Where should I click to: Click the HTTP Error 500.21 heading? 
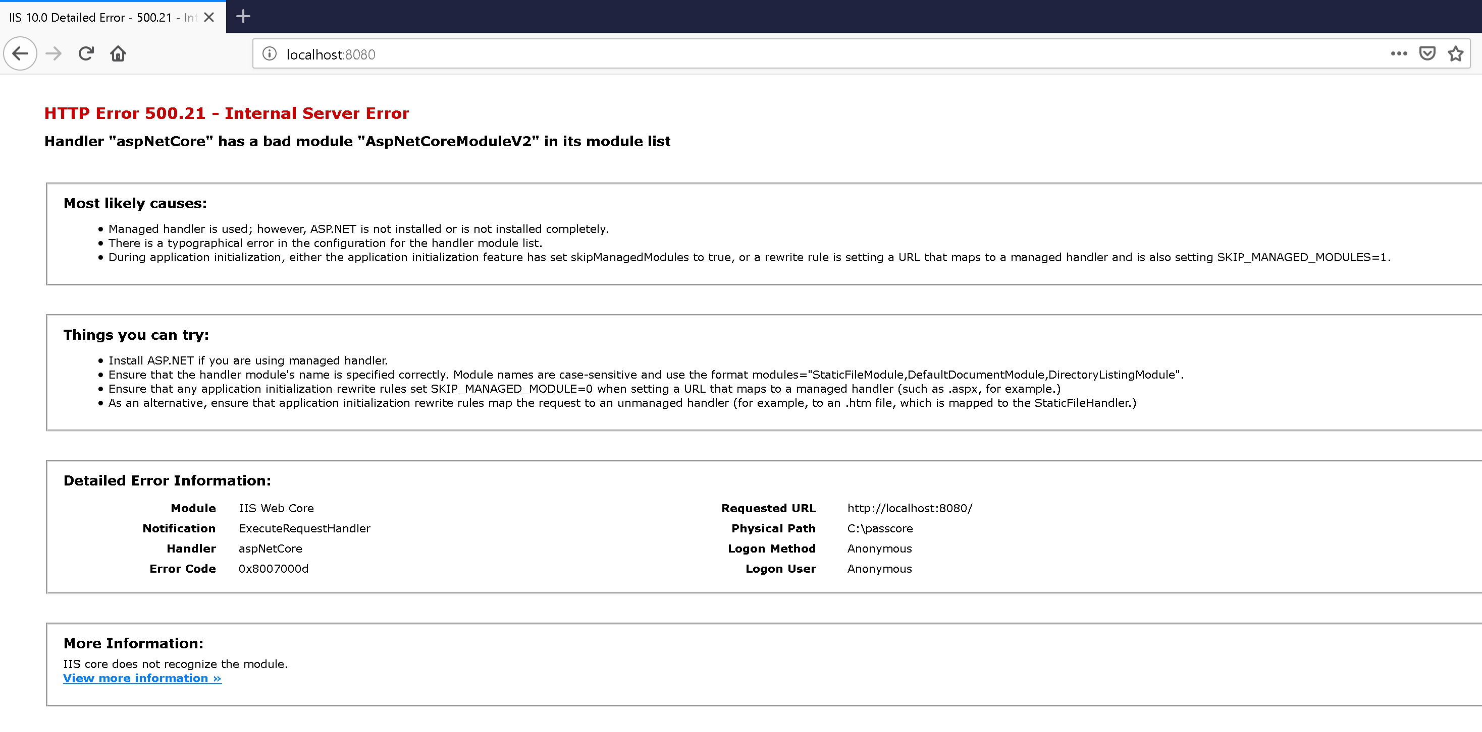pyautogui.click(x=227, y=113)
